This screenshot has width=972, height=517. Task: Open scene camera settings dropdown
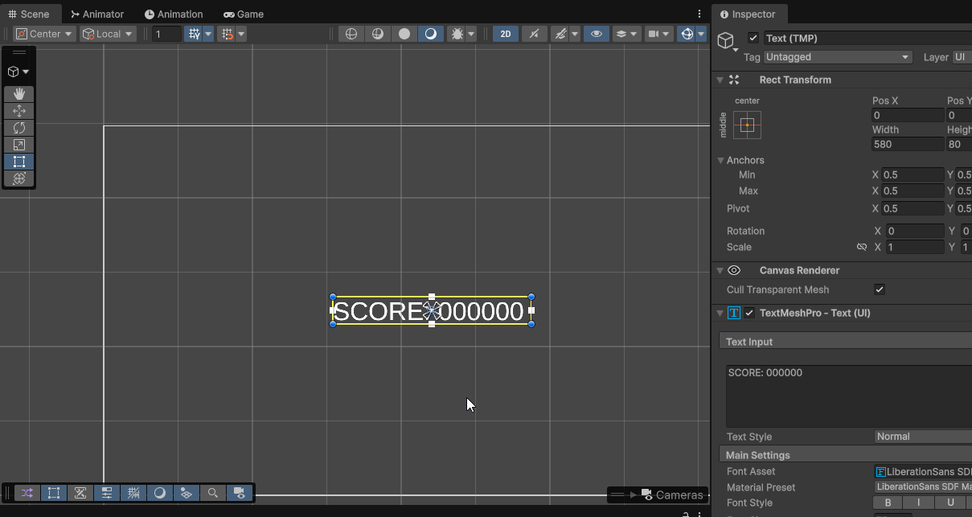pos(658,34)
